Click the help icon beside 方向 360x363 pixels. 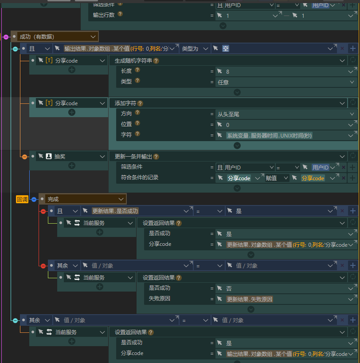[x=137, y=113]
